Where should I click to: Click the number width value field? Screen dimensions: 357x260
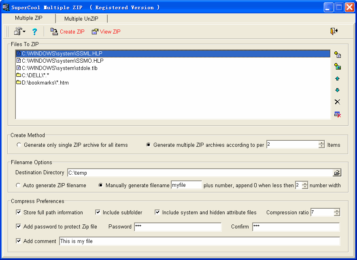(298, 185)
